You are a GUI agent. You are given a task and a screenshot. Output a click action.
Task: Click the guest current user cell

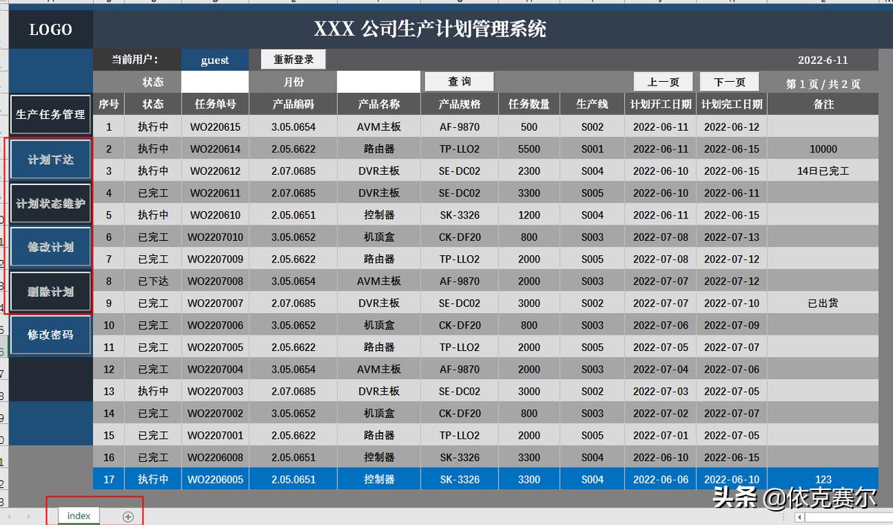(215, 59)
